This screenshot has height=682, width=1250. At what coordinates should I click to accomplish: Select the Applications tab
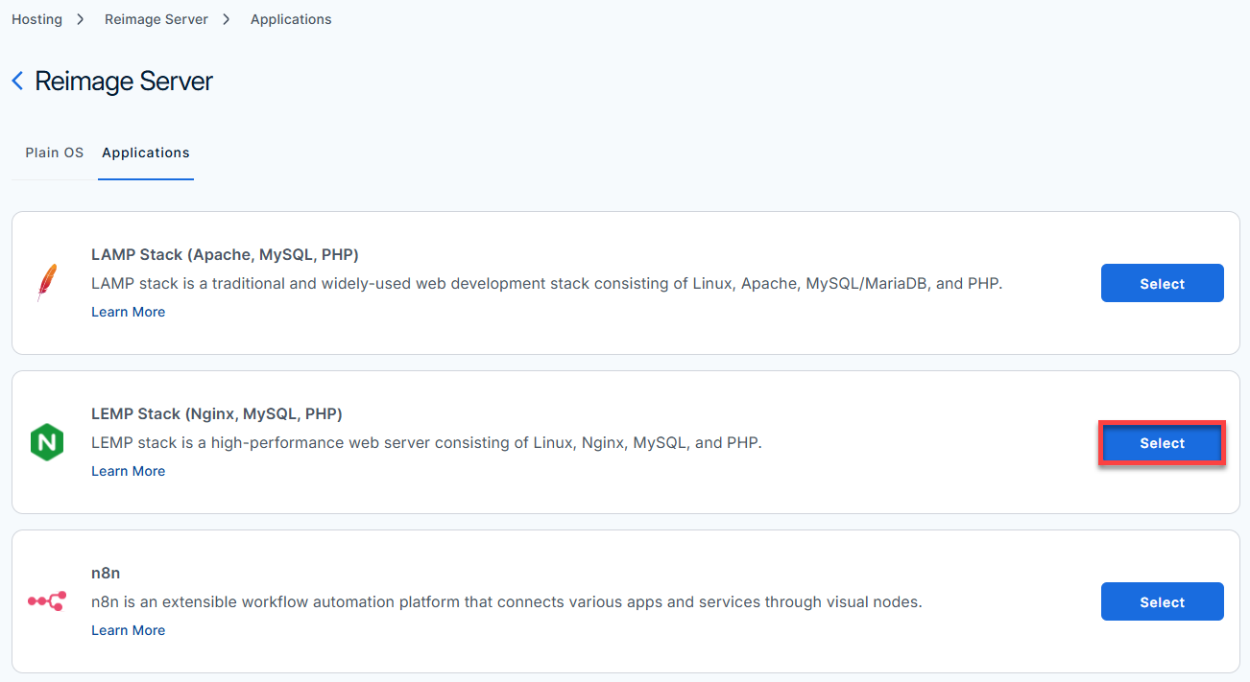[146, 153]
